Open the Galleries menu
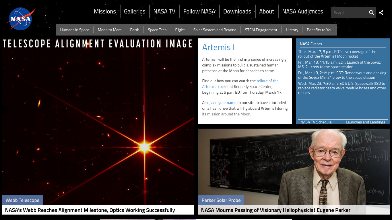The width and height of the screenshot is (392, 220). tap(135, 11)
